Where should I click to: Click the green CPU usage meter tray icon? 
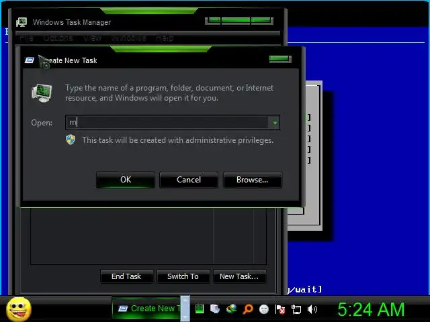point(200,309)
